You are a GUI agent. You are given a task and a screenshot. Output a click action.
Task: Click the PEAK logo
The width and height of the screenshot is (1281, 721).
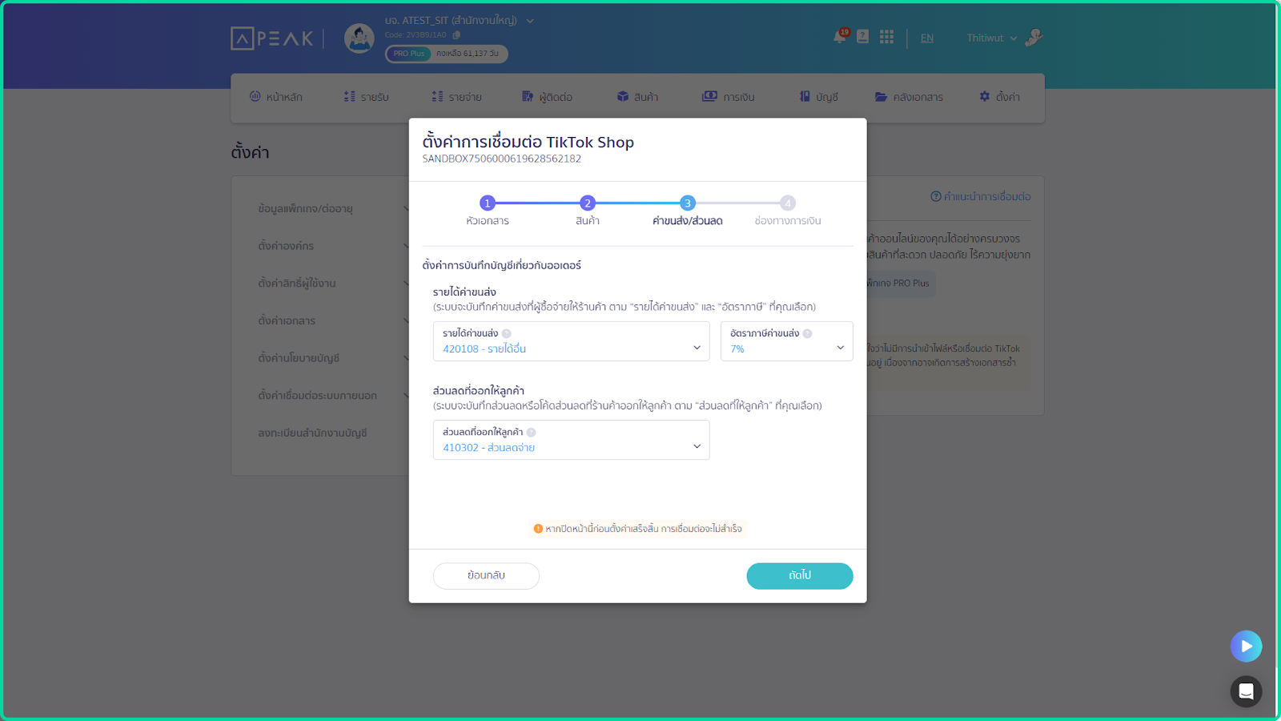click(x=272, y=38)
